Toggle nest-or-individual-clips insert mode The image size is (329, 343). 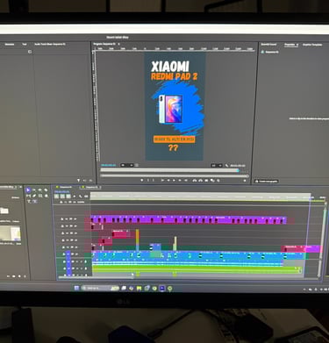[56, 197]
